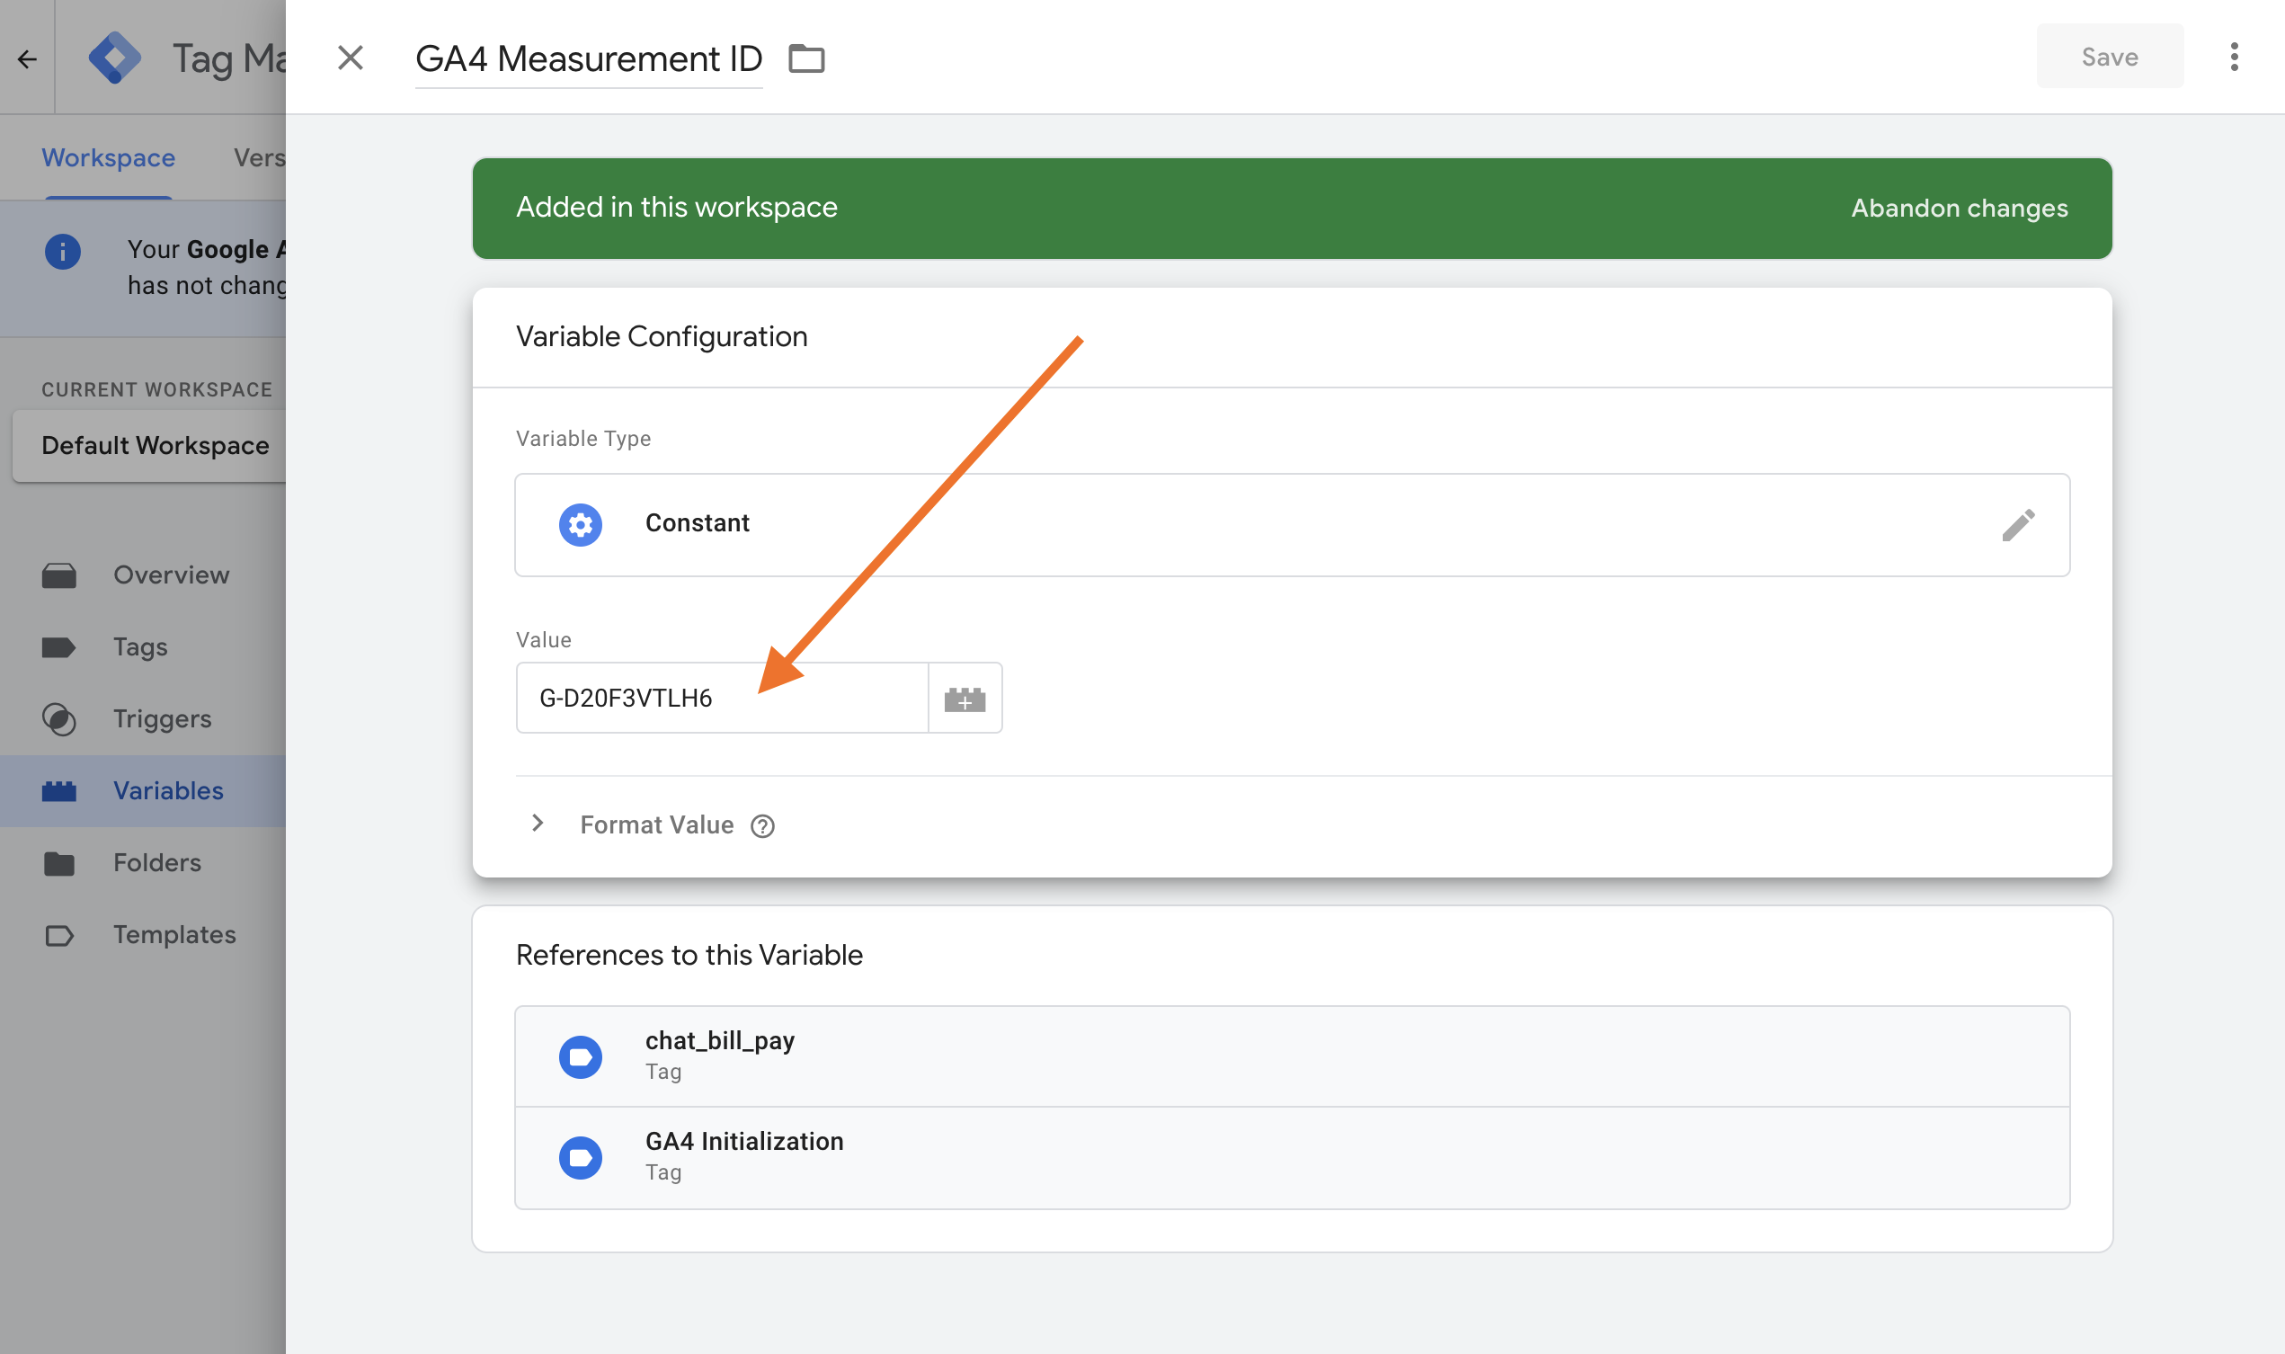Click the GA4 Initialization tag icon
Viewport: 2285px width, 1354px height.
click(580, 1157)
